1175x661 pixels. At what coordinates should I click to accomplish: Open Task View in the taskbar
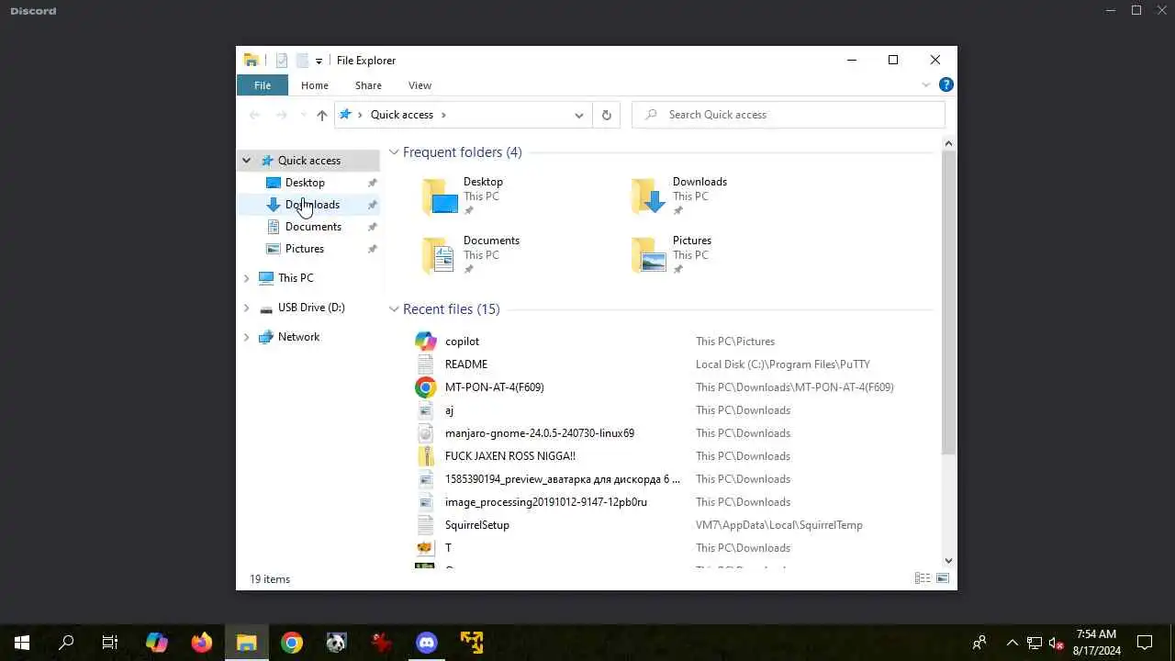tap(110, 643)
